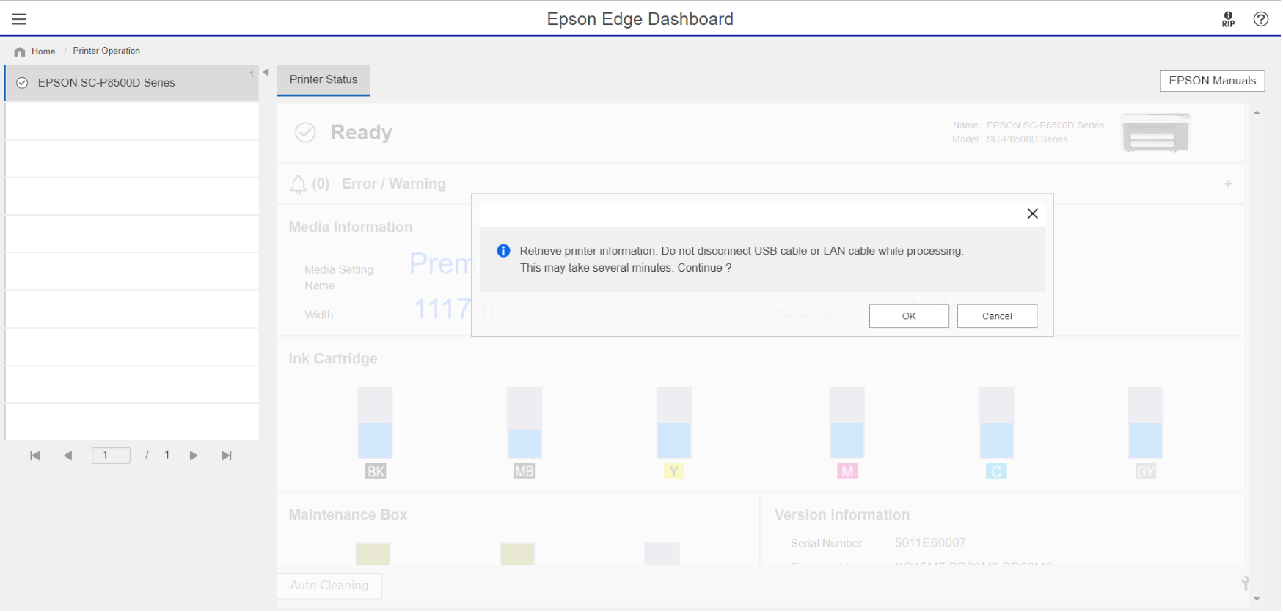Click the first Maintenance Box indicator
This screenshot has height=612, width=1283.
pyautogui.click(x=373, y=555)
